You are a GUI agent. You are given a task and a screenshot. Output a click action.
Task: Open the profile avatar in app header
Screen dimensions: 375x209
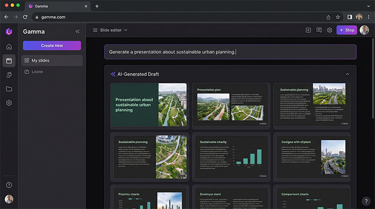(x=364, y=30)
